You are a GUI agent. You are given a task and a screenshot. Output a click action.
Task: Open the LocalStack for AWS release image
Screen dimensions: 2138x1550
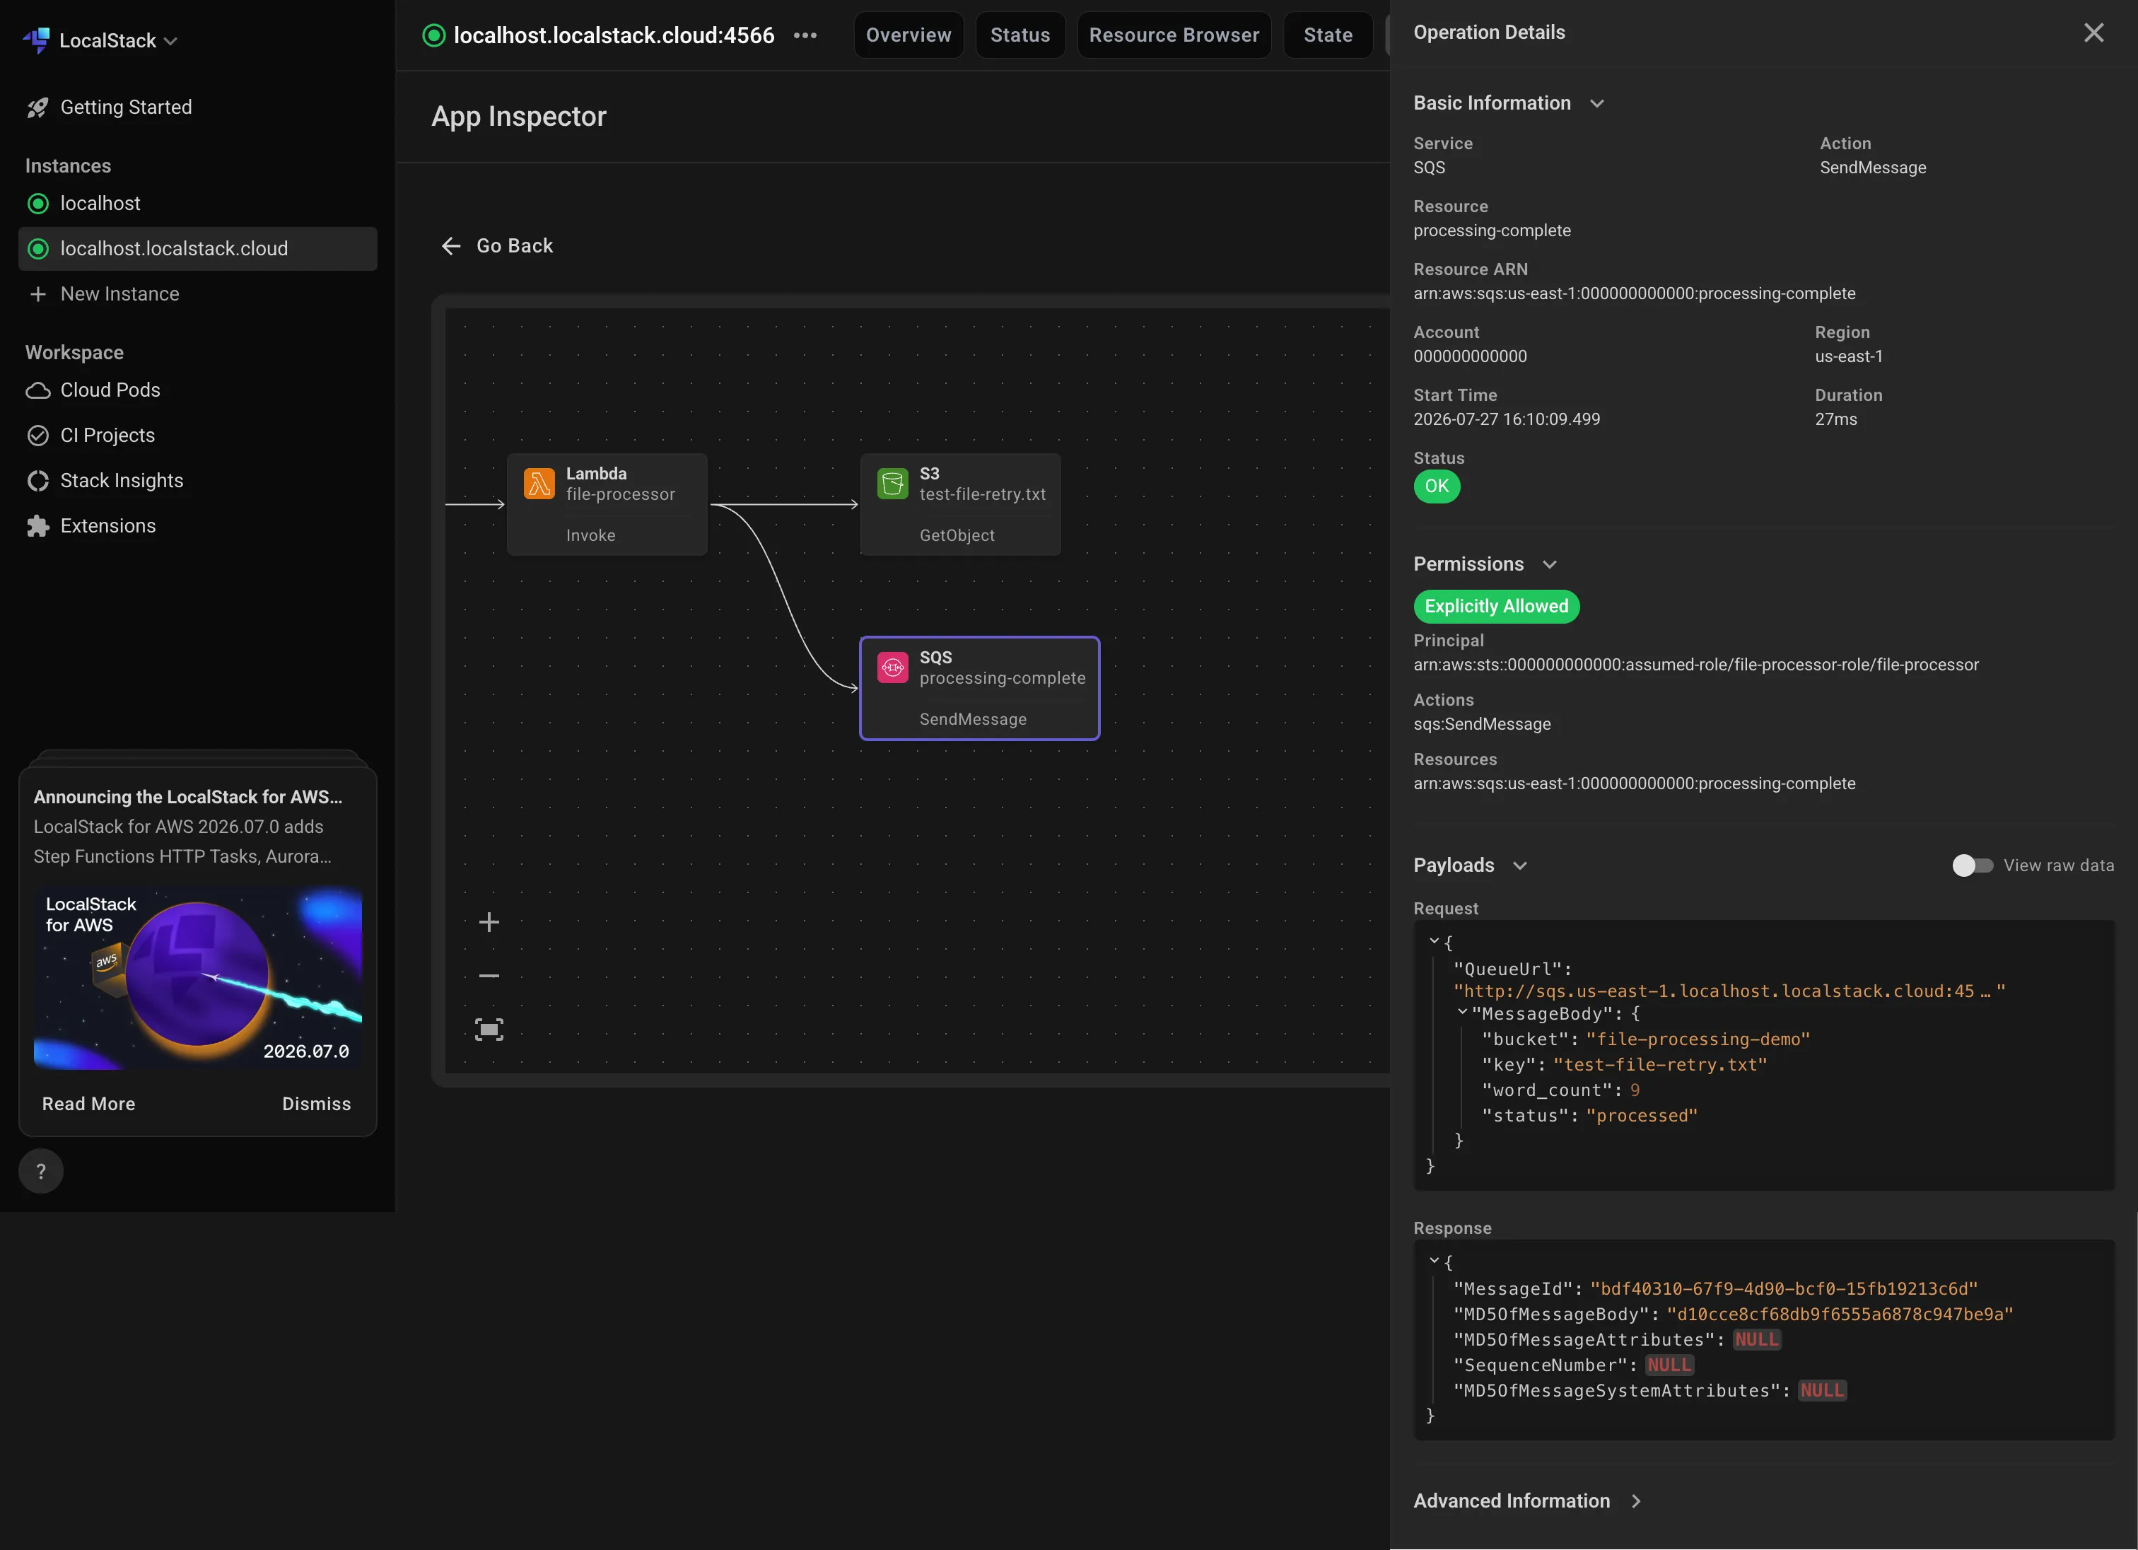coord(198,978)
